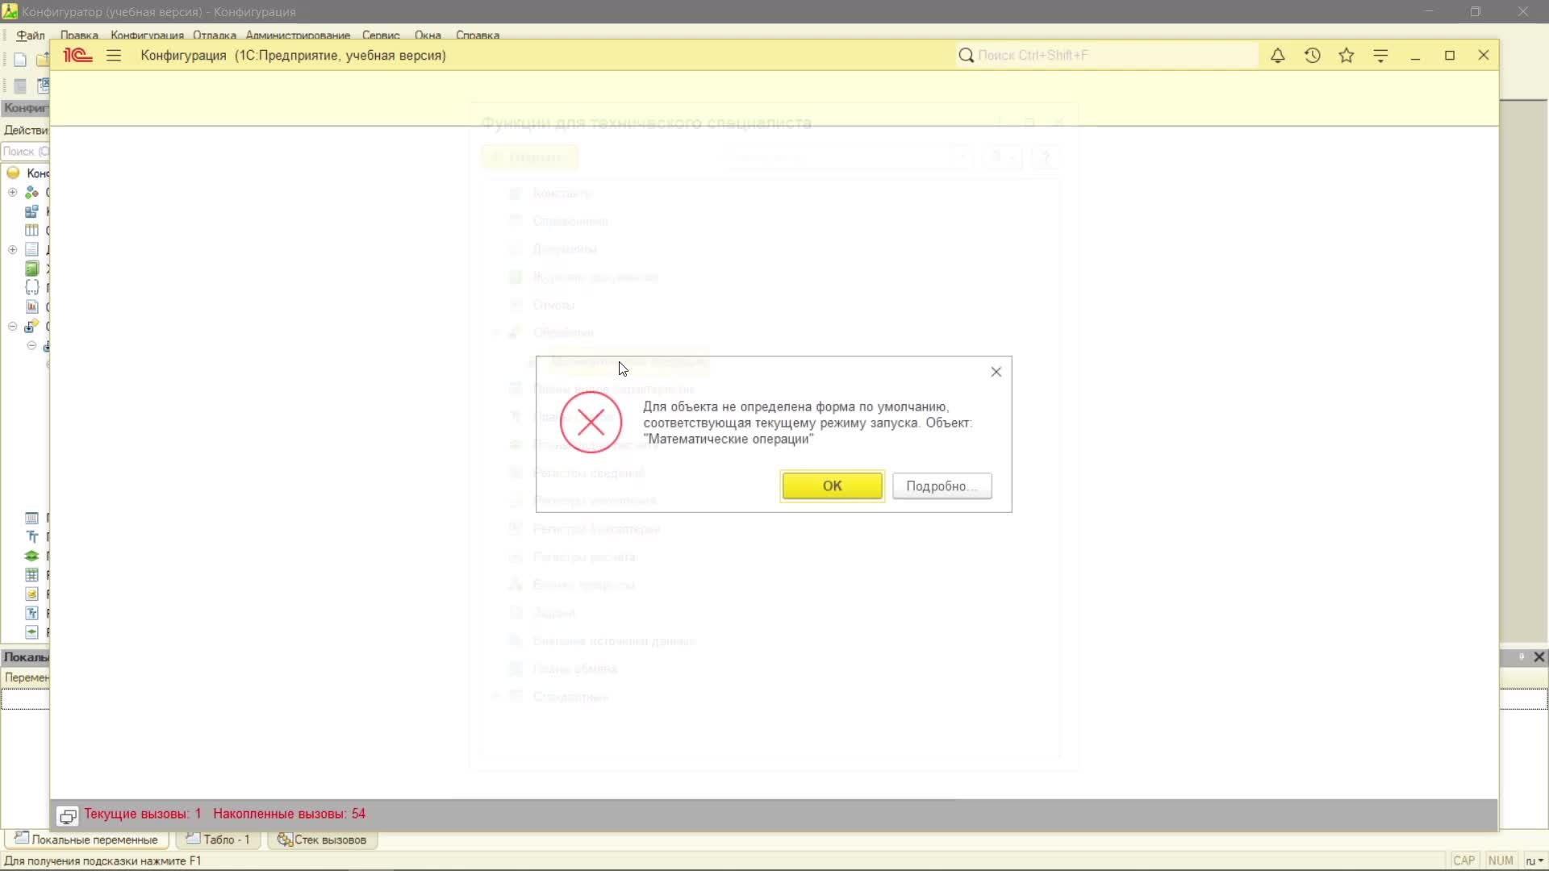Open the history clock icon
This screenshot has width=1549, height=871.
coord(1312,56)
